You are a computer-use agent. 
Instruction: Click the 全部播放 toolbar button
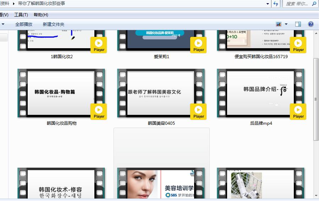point(24,24)
